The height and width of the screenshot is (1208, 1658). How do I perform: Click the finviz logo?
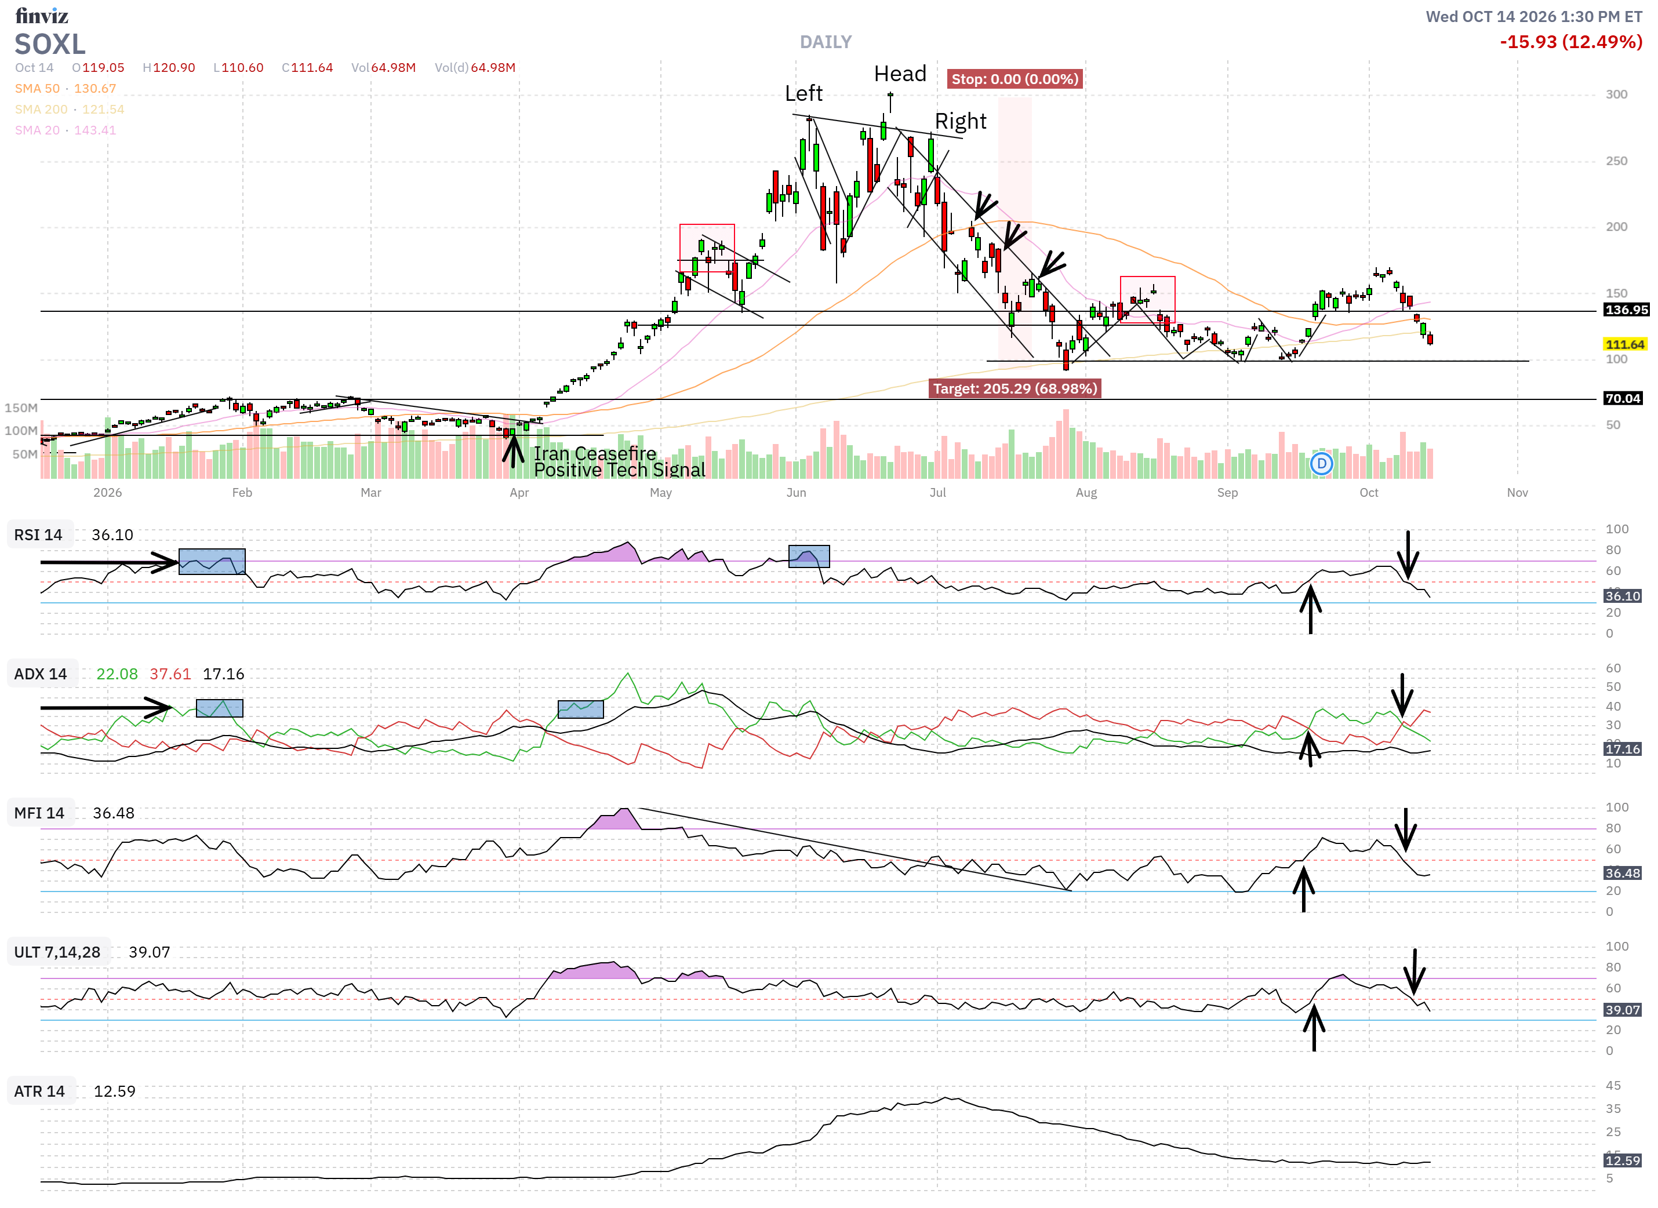(x=42, y=15)
